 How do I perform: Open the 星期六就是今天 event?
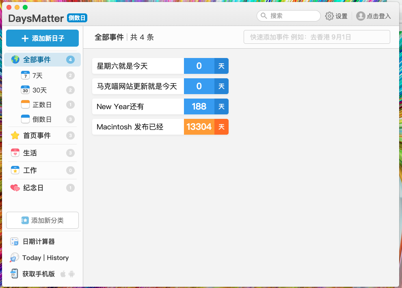coord(160,66)
